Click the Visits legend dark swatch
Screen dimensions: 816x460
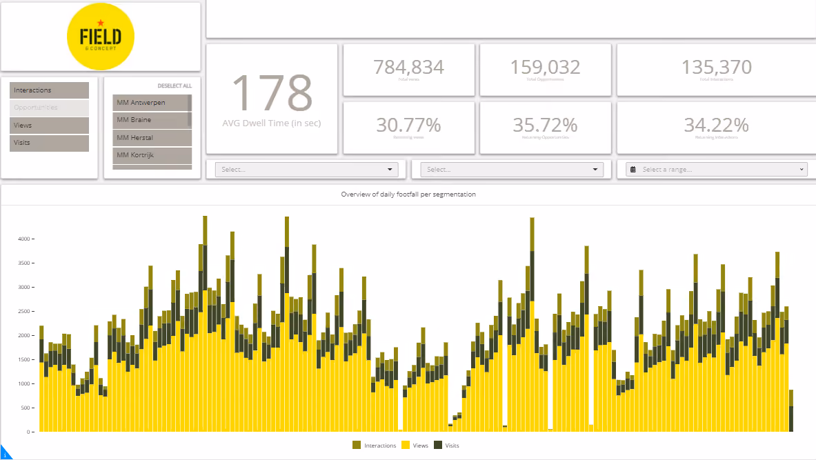click(438, 445)
